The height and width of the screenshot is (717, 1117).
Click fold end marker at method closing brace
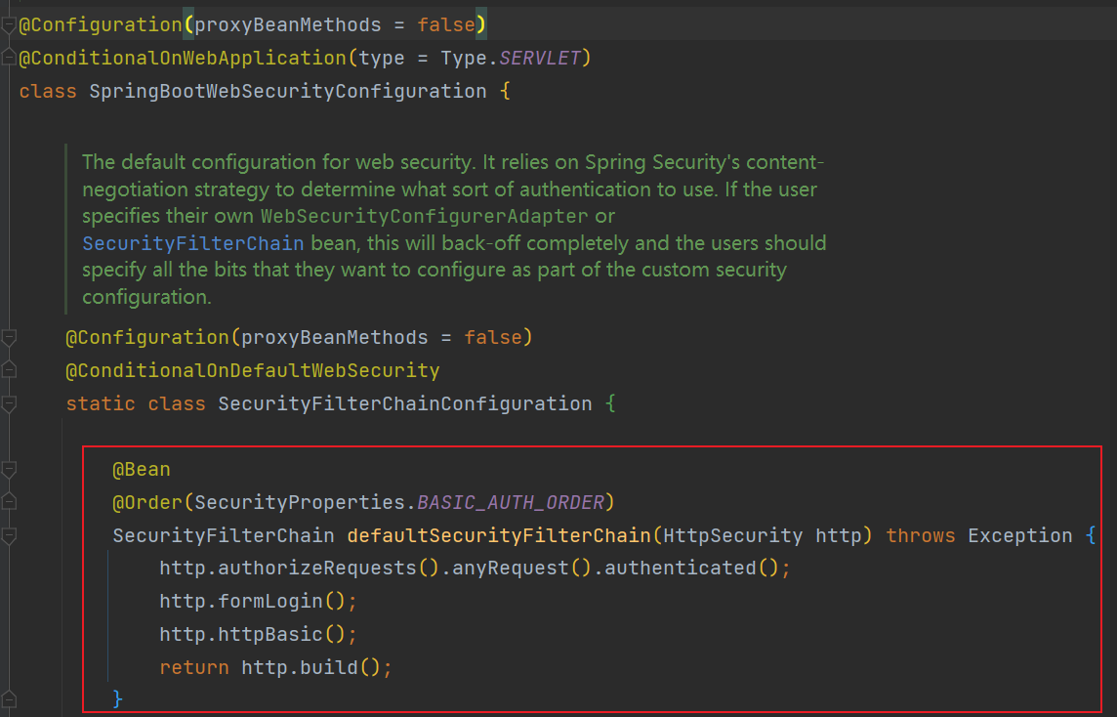click(9, 698)
